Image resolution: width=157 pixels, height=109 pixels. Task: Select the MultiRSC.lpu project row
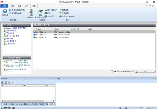94,35
